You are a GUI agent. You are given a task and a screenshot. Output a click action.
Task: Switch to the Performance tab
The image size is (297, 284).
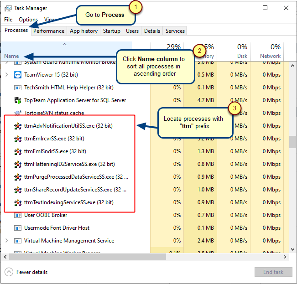(49, 31)
